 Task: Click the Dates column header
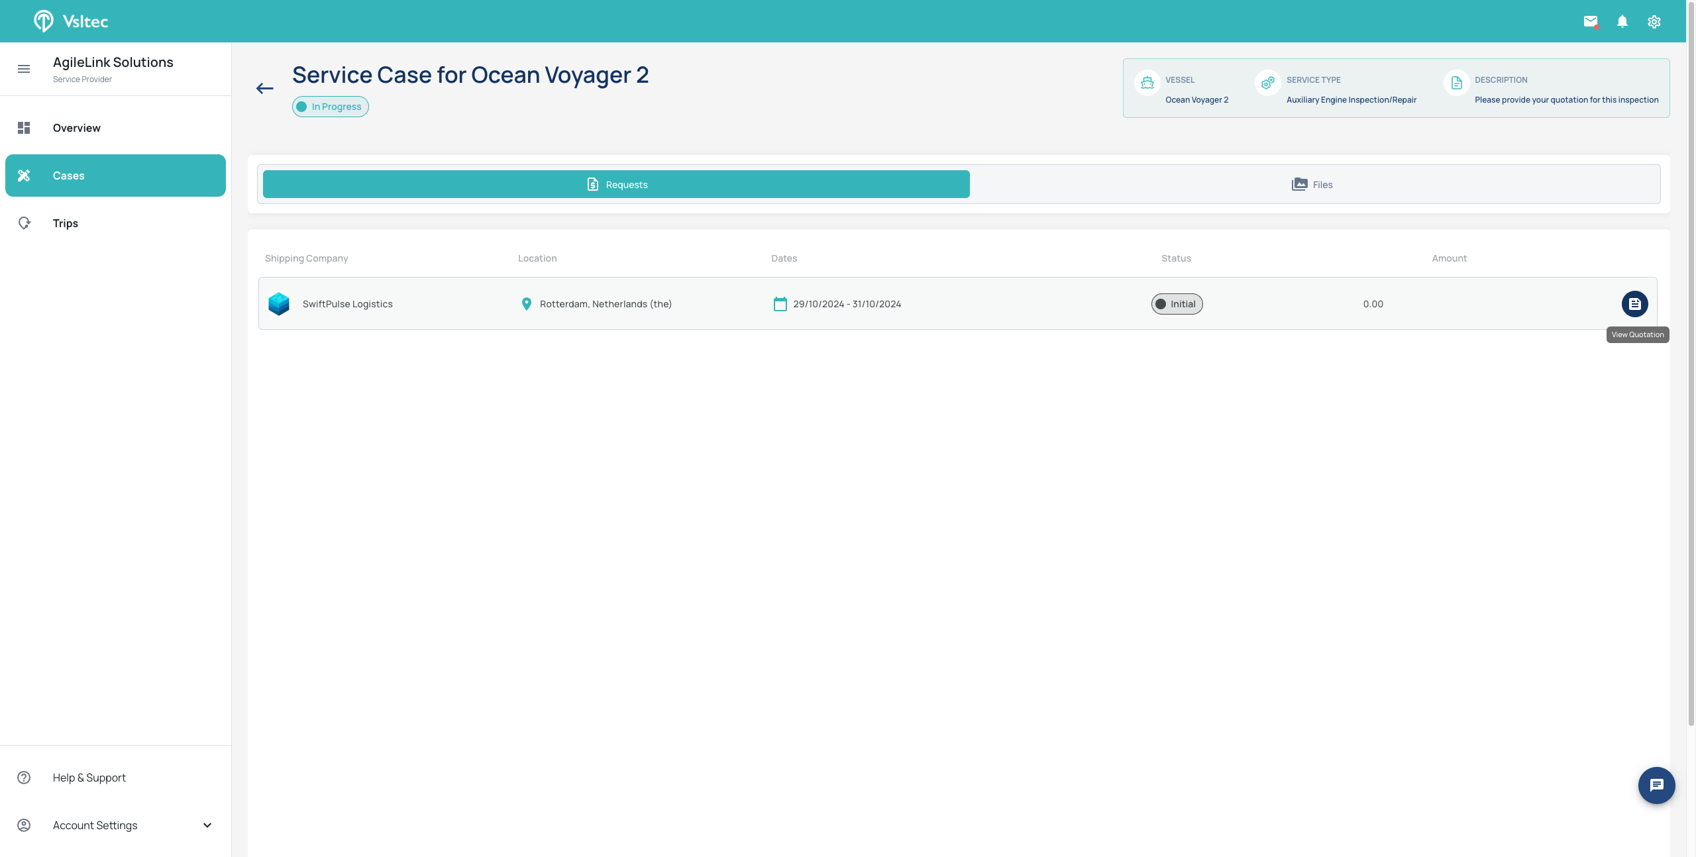784,258
